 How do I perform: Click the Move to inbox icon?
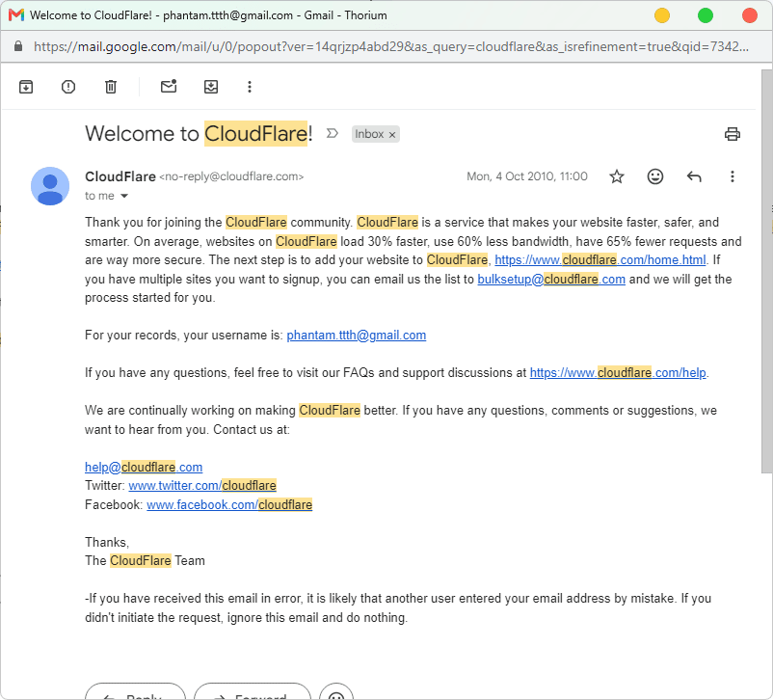[x=211, y=87]
